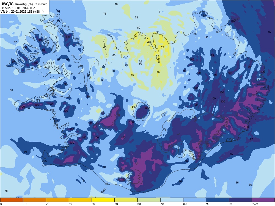Click the '82' humidity value on the north coast
This screenshot has height=206, width=275.
(157, 32)
